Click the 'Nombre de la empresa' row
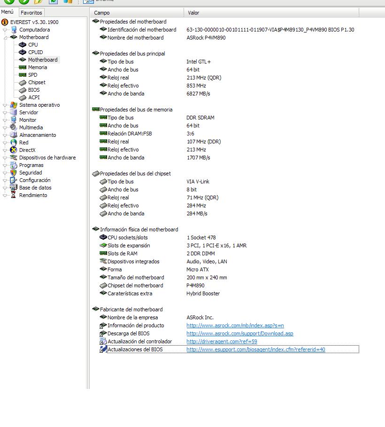Image resolution: width=385 pixels, height=427 pixels. (224, 317)
